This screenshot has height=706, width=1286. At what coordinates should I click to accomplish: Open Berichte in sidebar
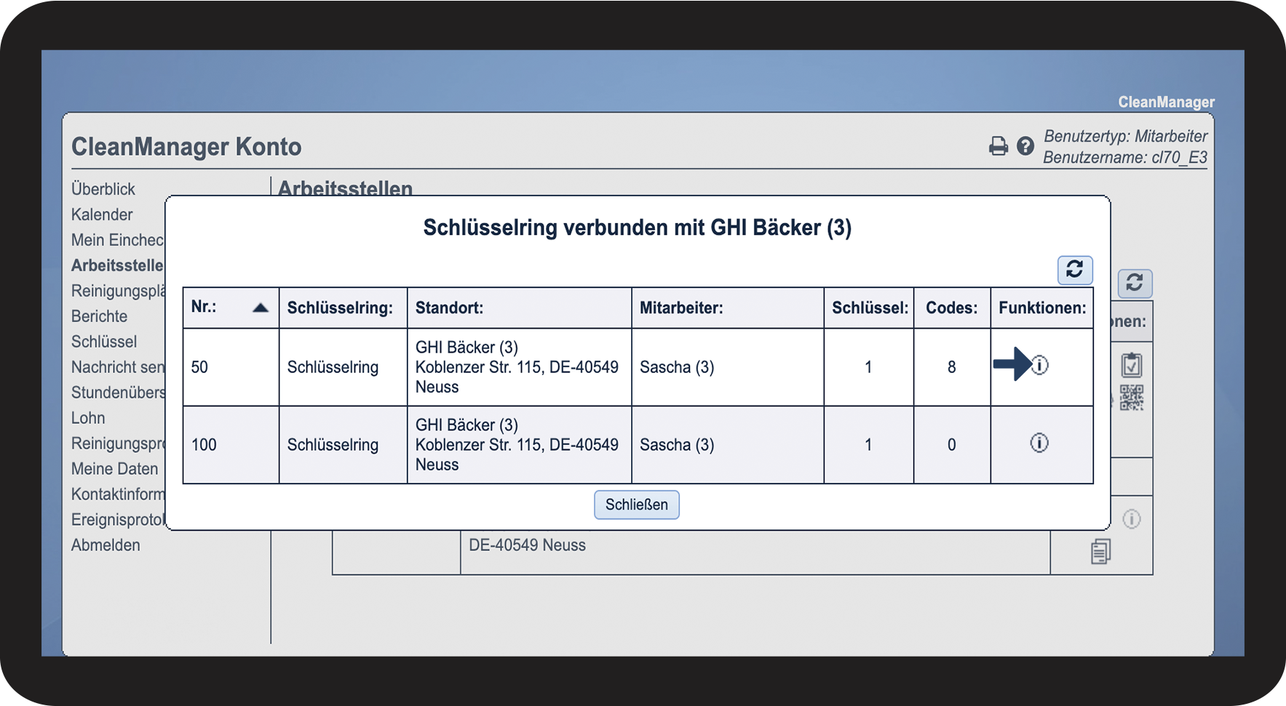click(100, 316)
